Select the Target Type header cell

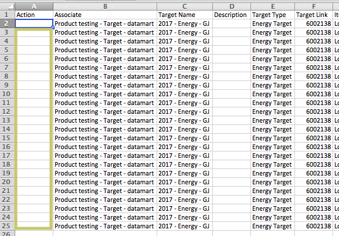273,15
